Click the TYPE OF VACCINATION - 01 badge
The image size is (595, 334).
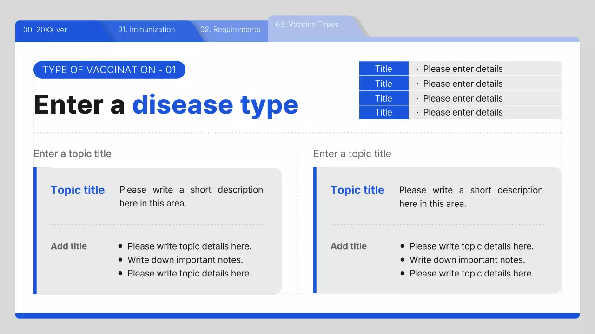click(109, 70)
